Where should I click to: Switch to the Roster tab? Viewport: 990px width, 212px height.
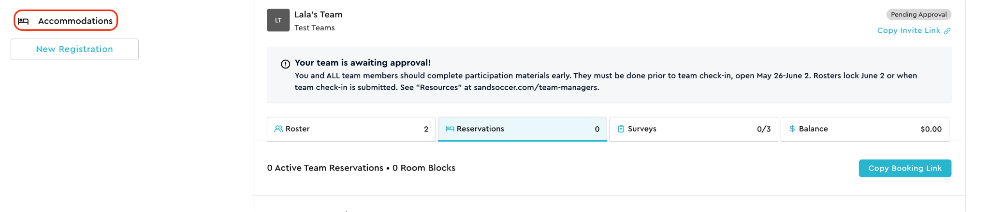(x=351, y=129)
